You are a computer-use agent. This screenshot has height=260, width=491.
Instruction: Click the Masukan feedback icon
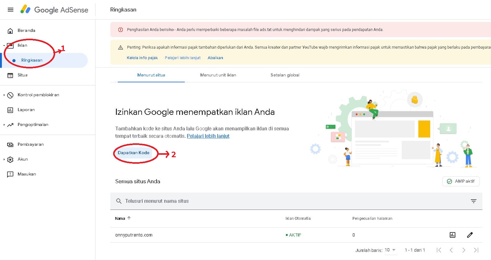10,174
